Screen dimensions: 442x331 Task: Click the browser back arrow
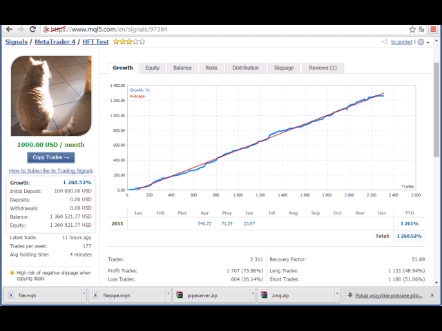(x=8, y=30)
